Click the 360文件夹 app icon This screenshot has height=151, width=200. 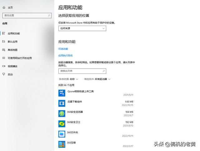coord(62,134)
